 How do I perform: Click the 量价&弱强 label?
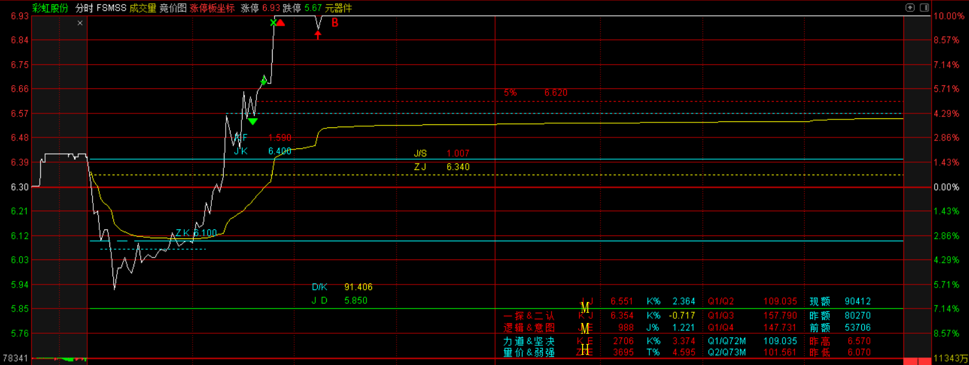tap(529, 352)
